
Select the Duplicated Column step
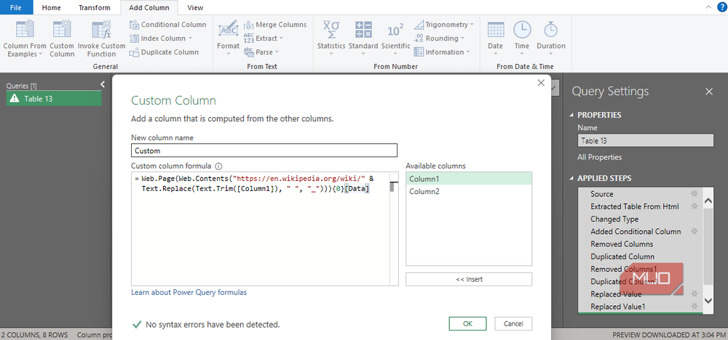622,256
